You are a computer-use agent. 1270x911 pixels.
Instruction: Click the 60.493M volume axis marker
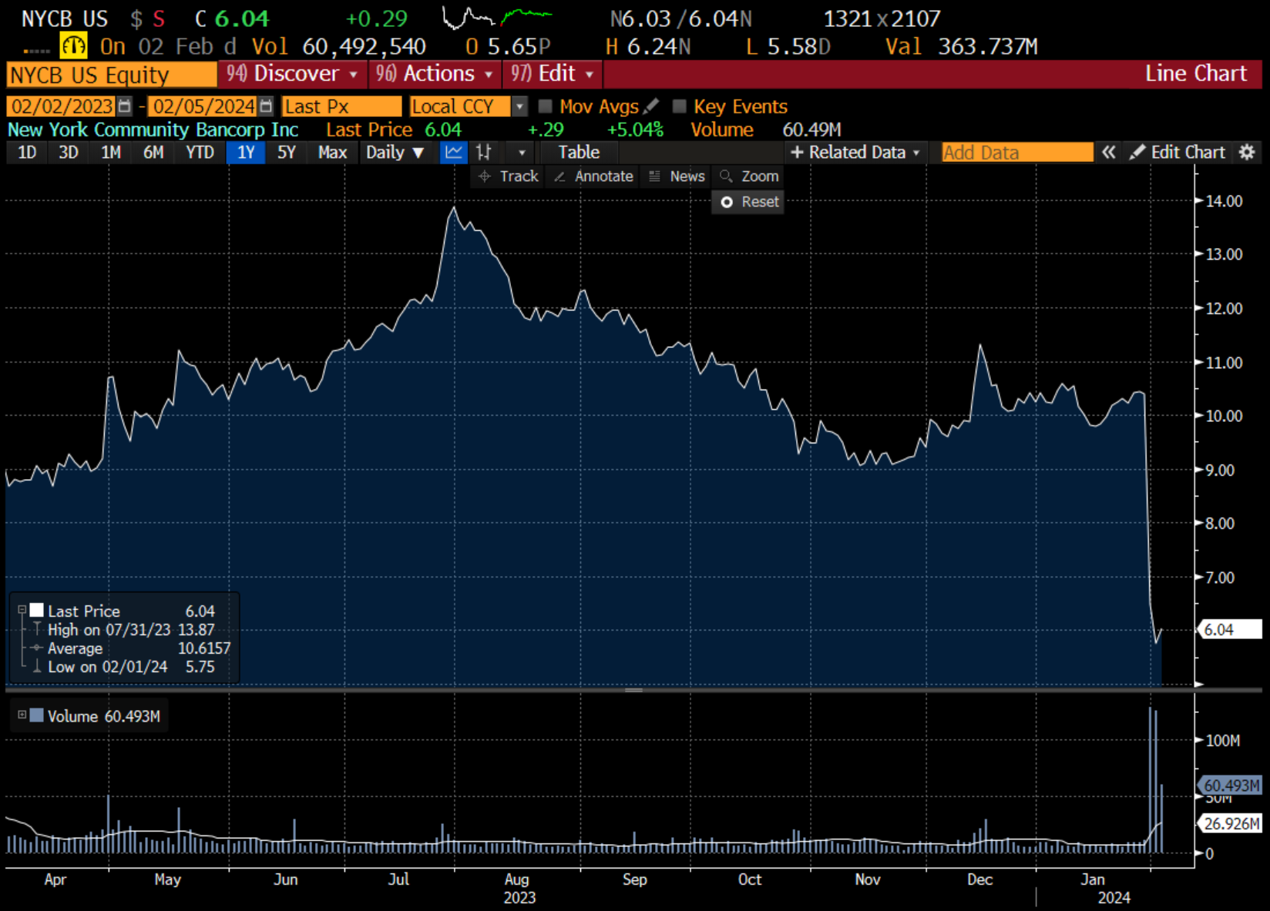[1229, 785]
